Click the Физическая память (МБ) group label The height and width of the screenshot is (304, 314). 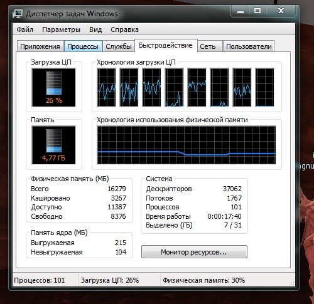70,179
